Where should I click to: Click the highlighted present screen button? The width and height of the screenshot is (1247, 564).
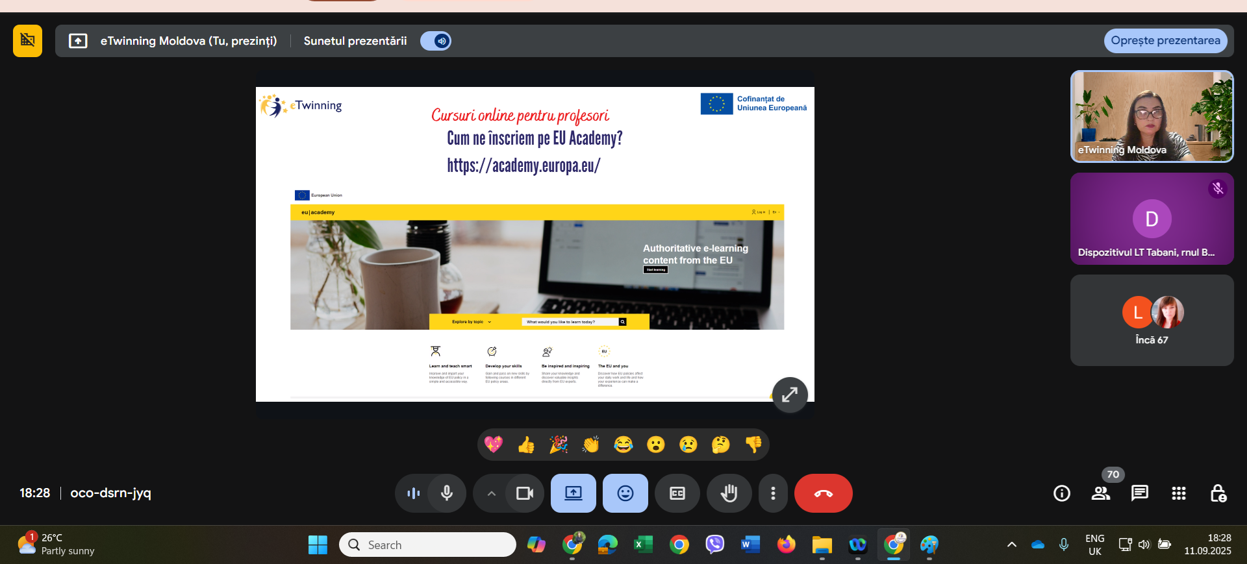click(x=573, y=493)
